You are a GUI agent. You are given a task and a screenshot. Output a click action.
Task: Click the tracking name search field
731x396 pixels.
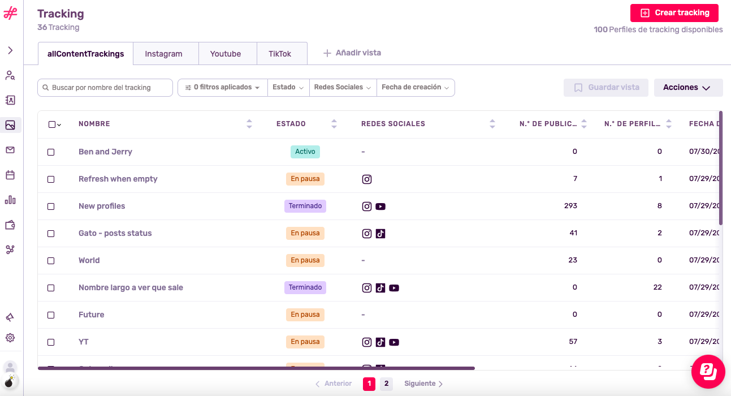tap(105, 88)
